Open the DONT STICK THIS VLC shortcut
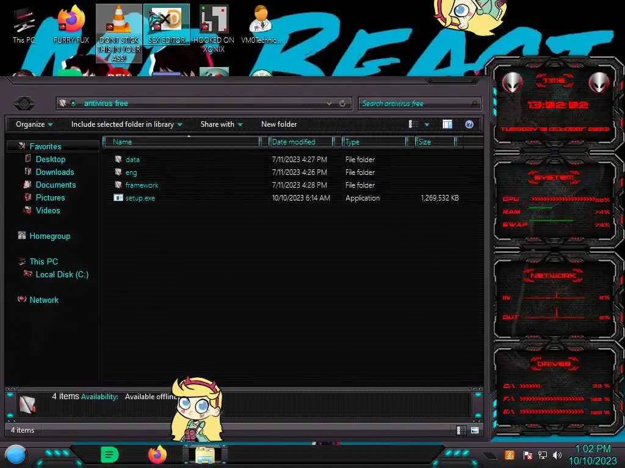 pyautogui.click(x=119, y=34)
